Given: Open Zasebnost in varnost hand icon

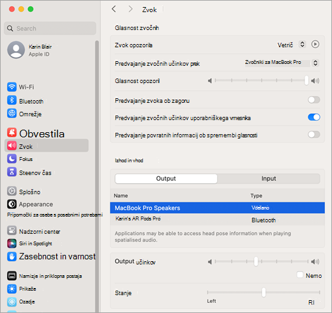Looking at the screenshot, I should (11, 256).
